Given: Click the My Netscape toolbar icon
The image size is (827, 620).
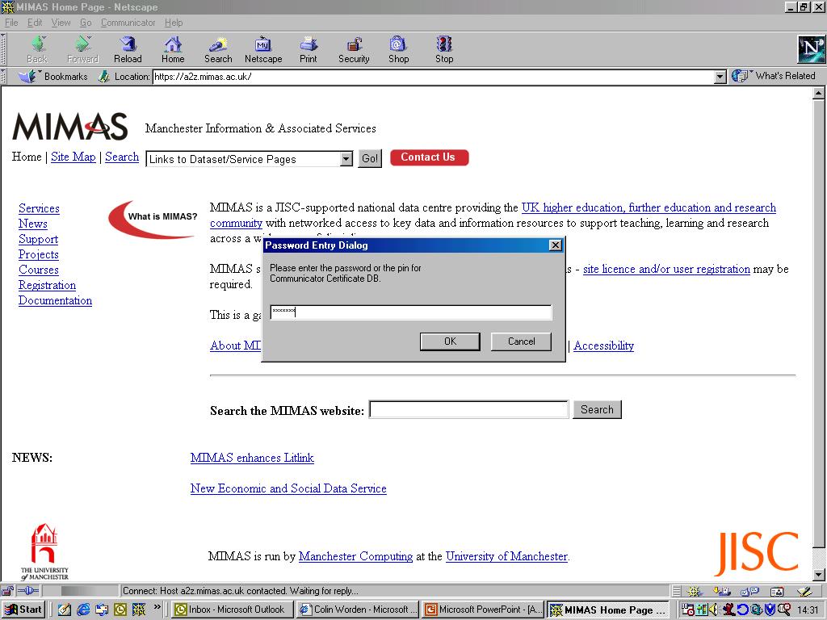Looking at the screenshot, I should (x=263, y=49).
